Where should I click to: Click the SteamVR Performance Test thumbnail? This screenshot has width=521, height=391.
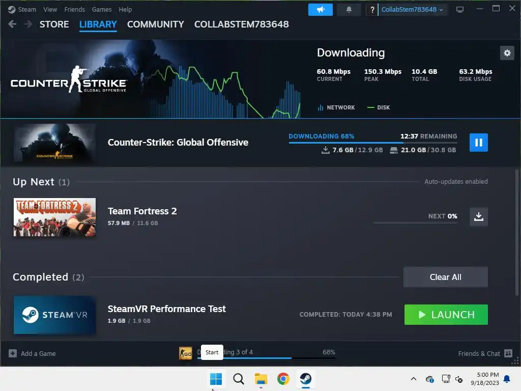pyautogui.click(x=54, y=315)
